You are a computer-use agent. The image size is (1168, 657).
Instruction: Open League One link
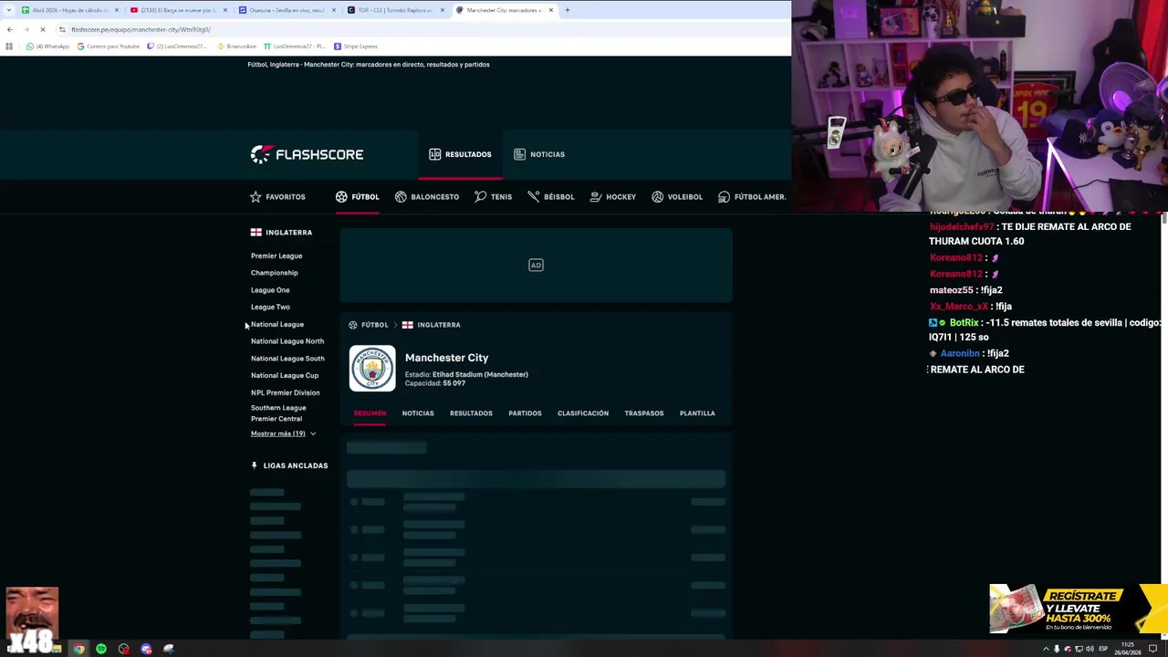[270, 290]
